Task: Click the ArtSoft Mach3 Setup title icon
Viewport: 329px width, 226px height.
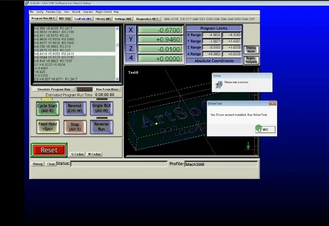Action: pos(27,3)
